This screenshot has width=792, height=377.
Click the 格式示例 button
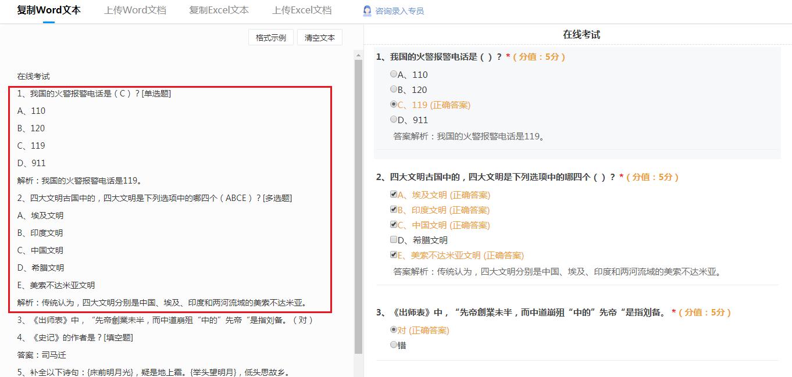click(x=270, y=36)
